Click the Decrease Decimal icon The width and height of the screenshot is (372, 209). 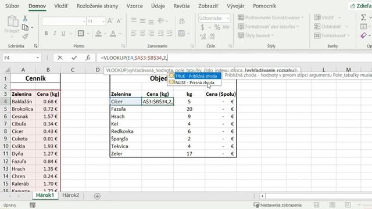(x=212, y=36)
